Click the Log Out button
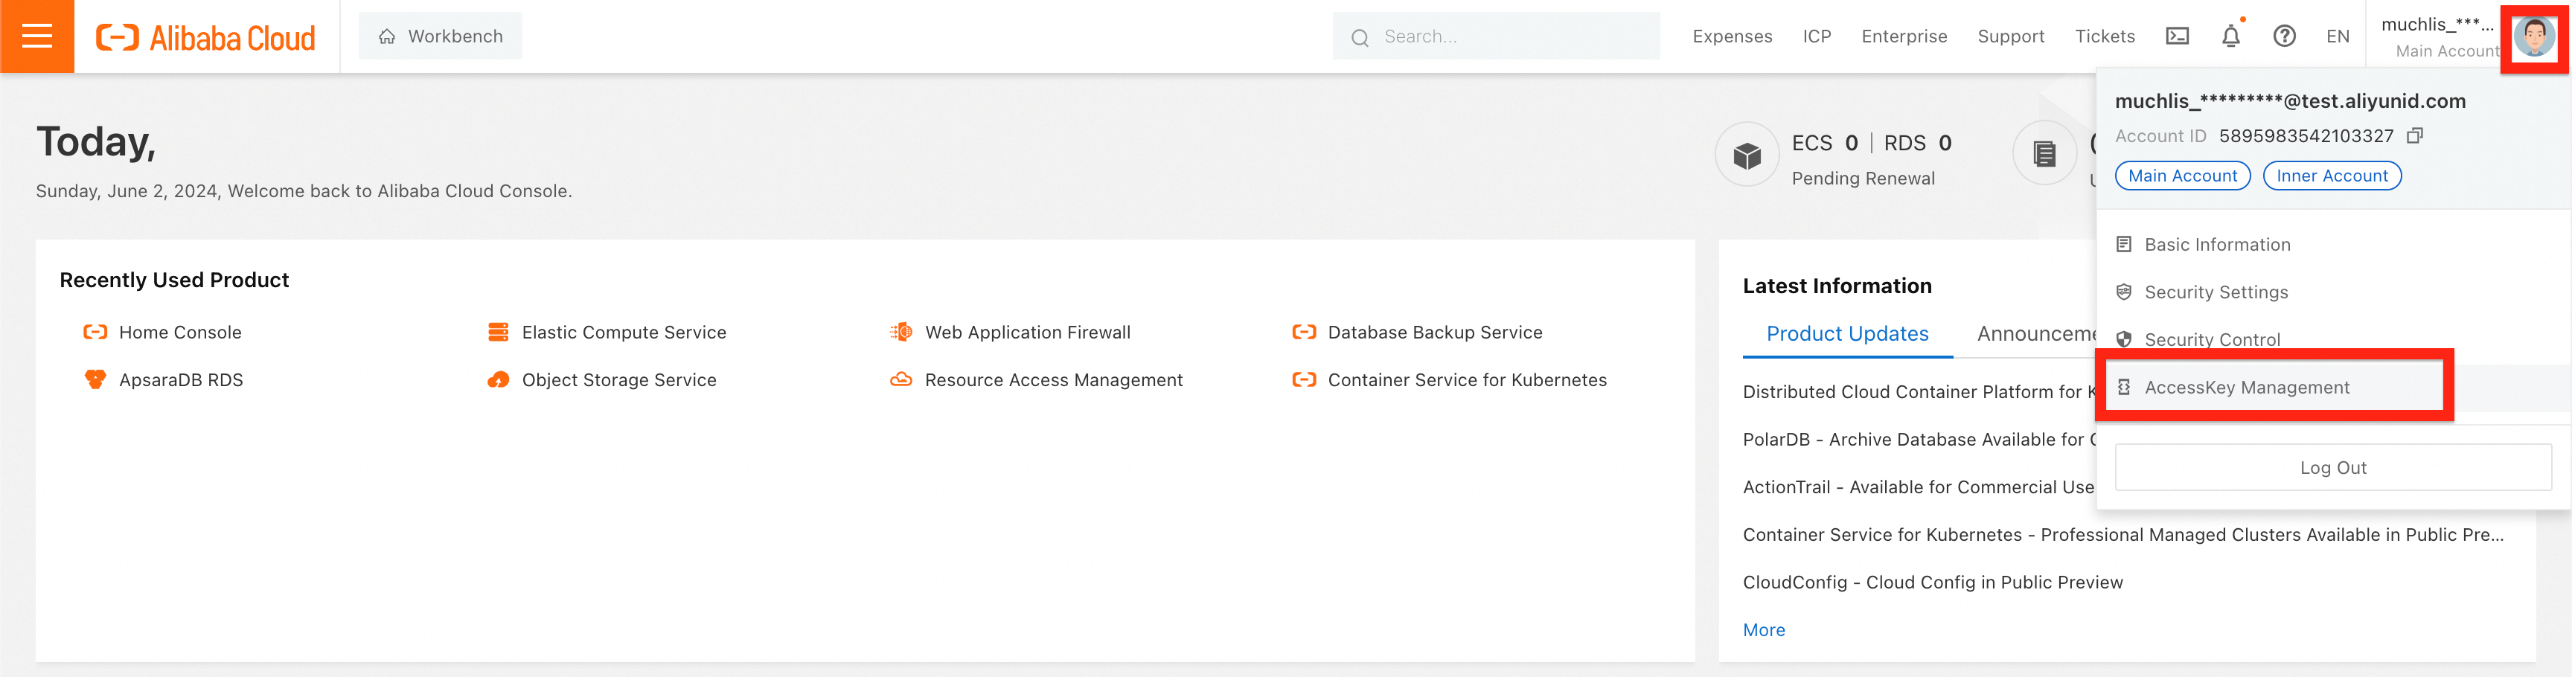2572x677 pixels. (x=2332, y=467)
